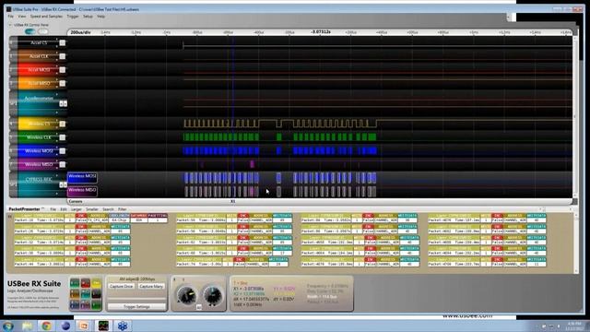Click Larger in the PacketPresenter bar
Screen dimensions: 590x332
tap(76, 209)
